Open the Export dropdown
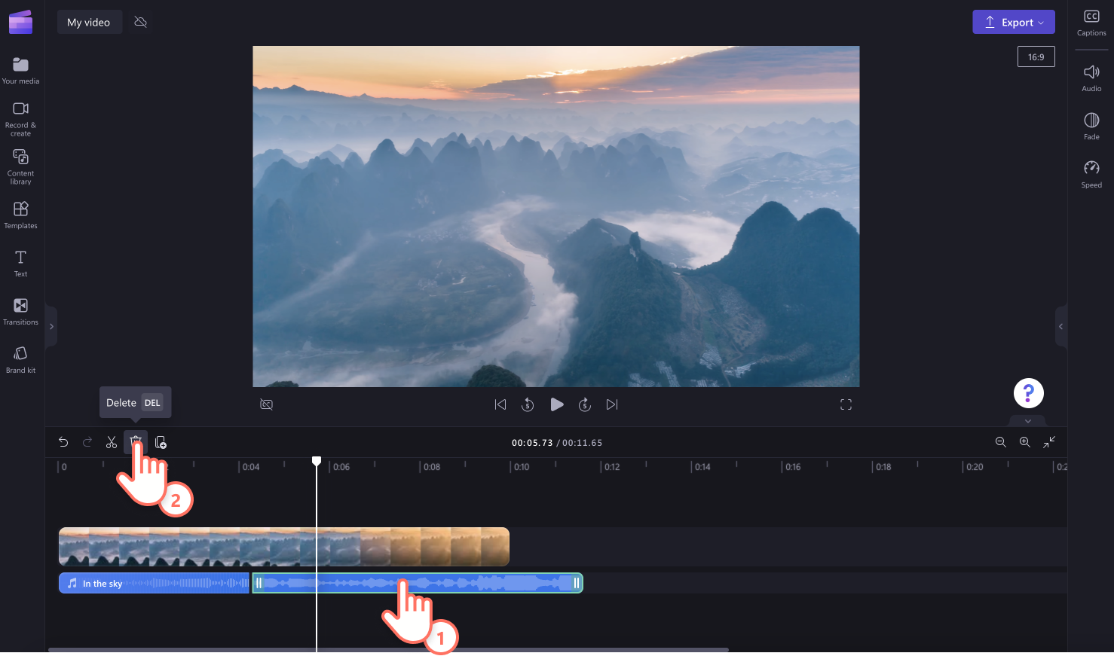This screenshot has height=656, width=1114. point(1014,22)
